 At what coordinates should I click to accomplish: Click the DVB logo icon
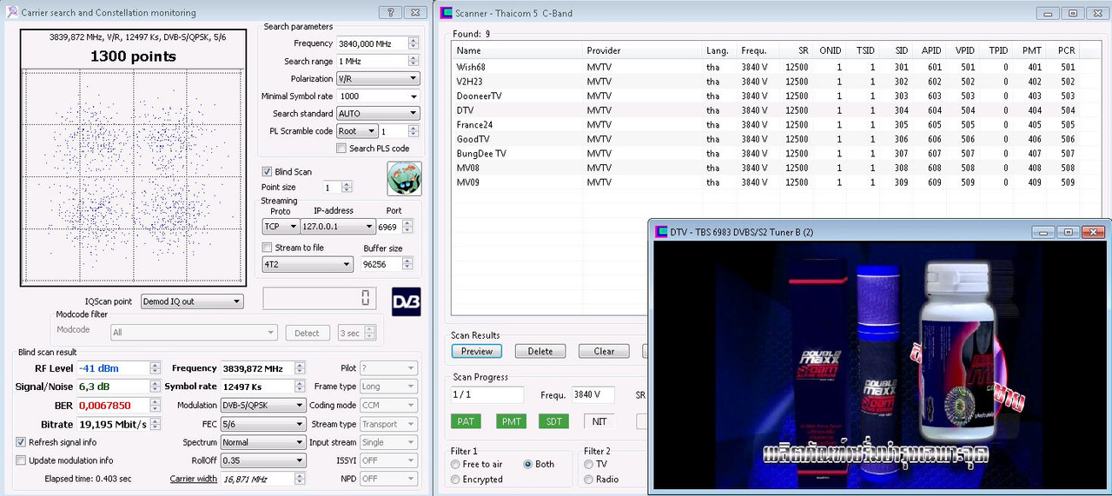pos(407,301)
